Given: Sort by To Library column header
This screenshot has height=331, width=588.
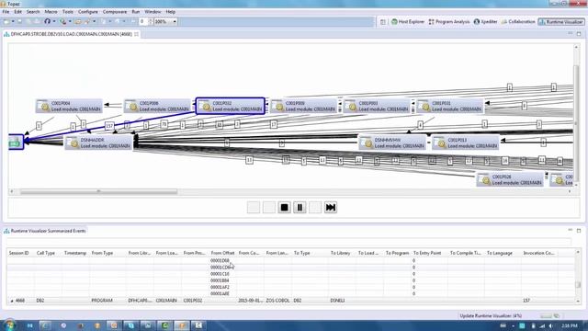Looking at the screenshot, I should coord(340,253).
